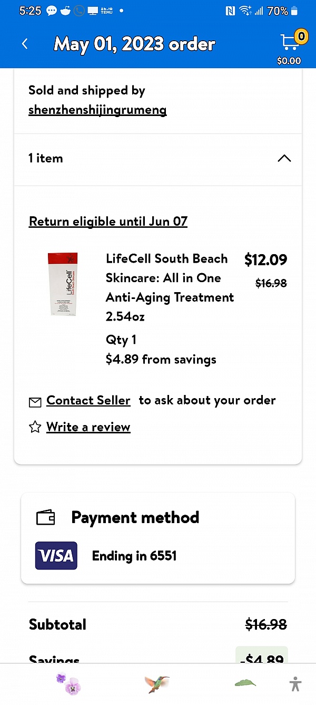Tap the VISA card logo

pyautogui.click(x=56, y=556)
